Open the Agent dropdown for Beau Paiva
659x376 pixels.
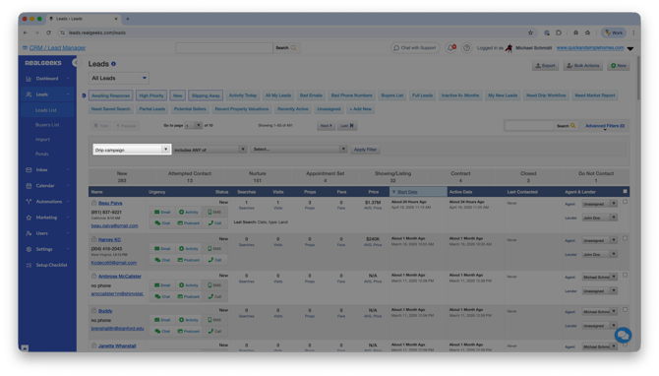[x=600, y=204]
